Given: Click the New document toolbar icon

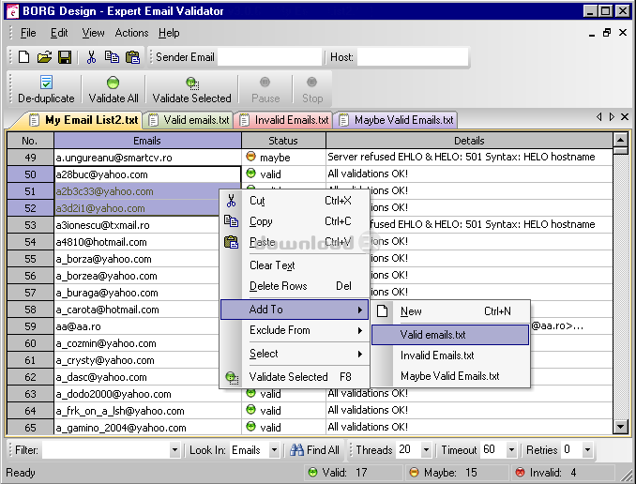Looking at the screenshot, I should [x=24, y=57].
